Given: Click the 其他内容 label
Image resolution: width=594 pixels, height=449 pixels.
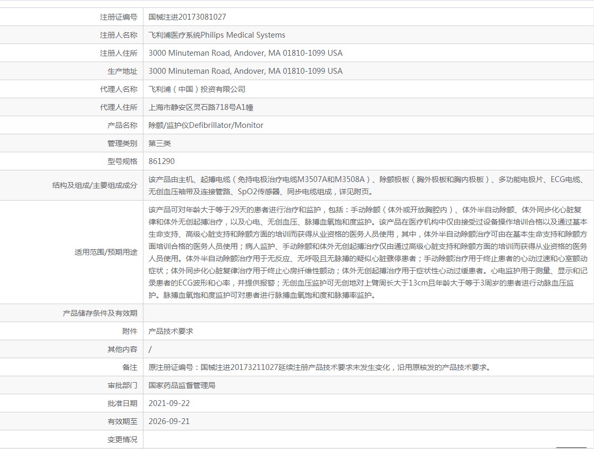Looking at the screenshot, I should tap(122, 349).
